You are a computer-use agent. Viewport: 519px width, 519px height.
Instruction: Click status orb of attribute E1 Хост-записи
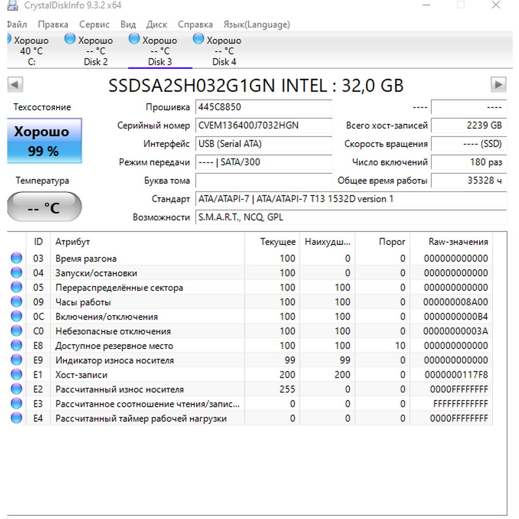point(16,375)
